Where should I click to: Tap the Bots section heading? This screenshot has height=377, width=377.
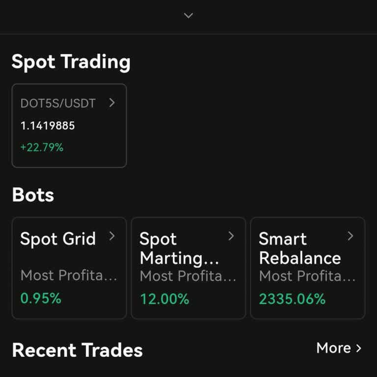pos(33,195)
